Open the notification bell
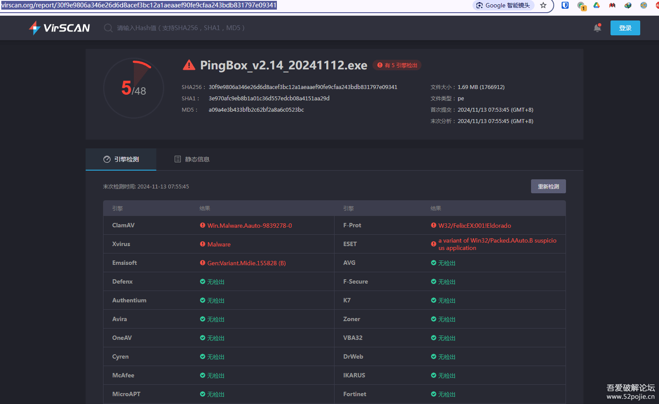Viewport: 659px width, 404px height. click(x=597, y=28)
